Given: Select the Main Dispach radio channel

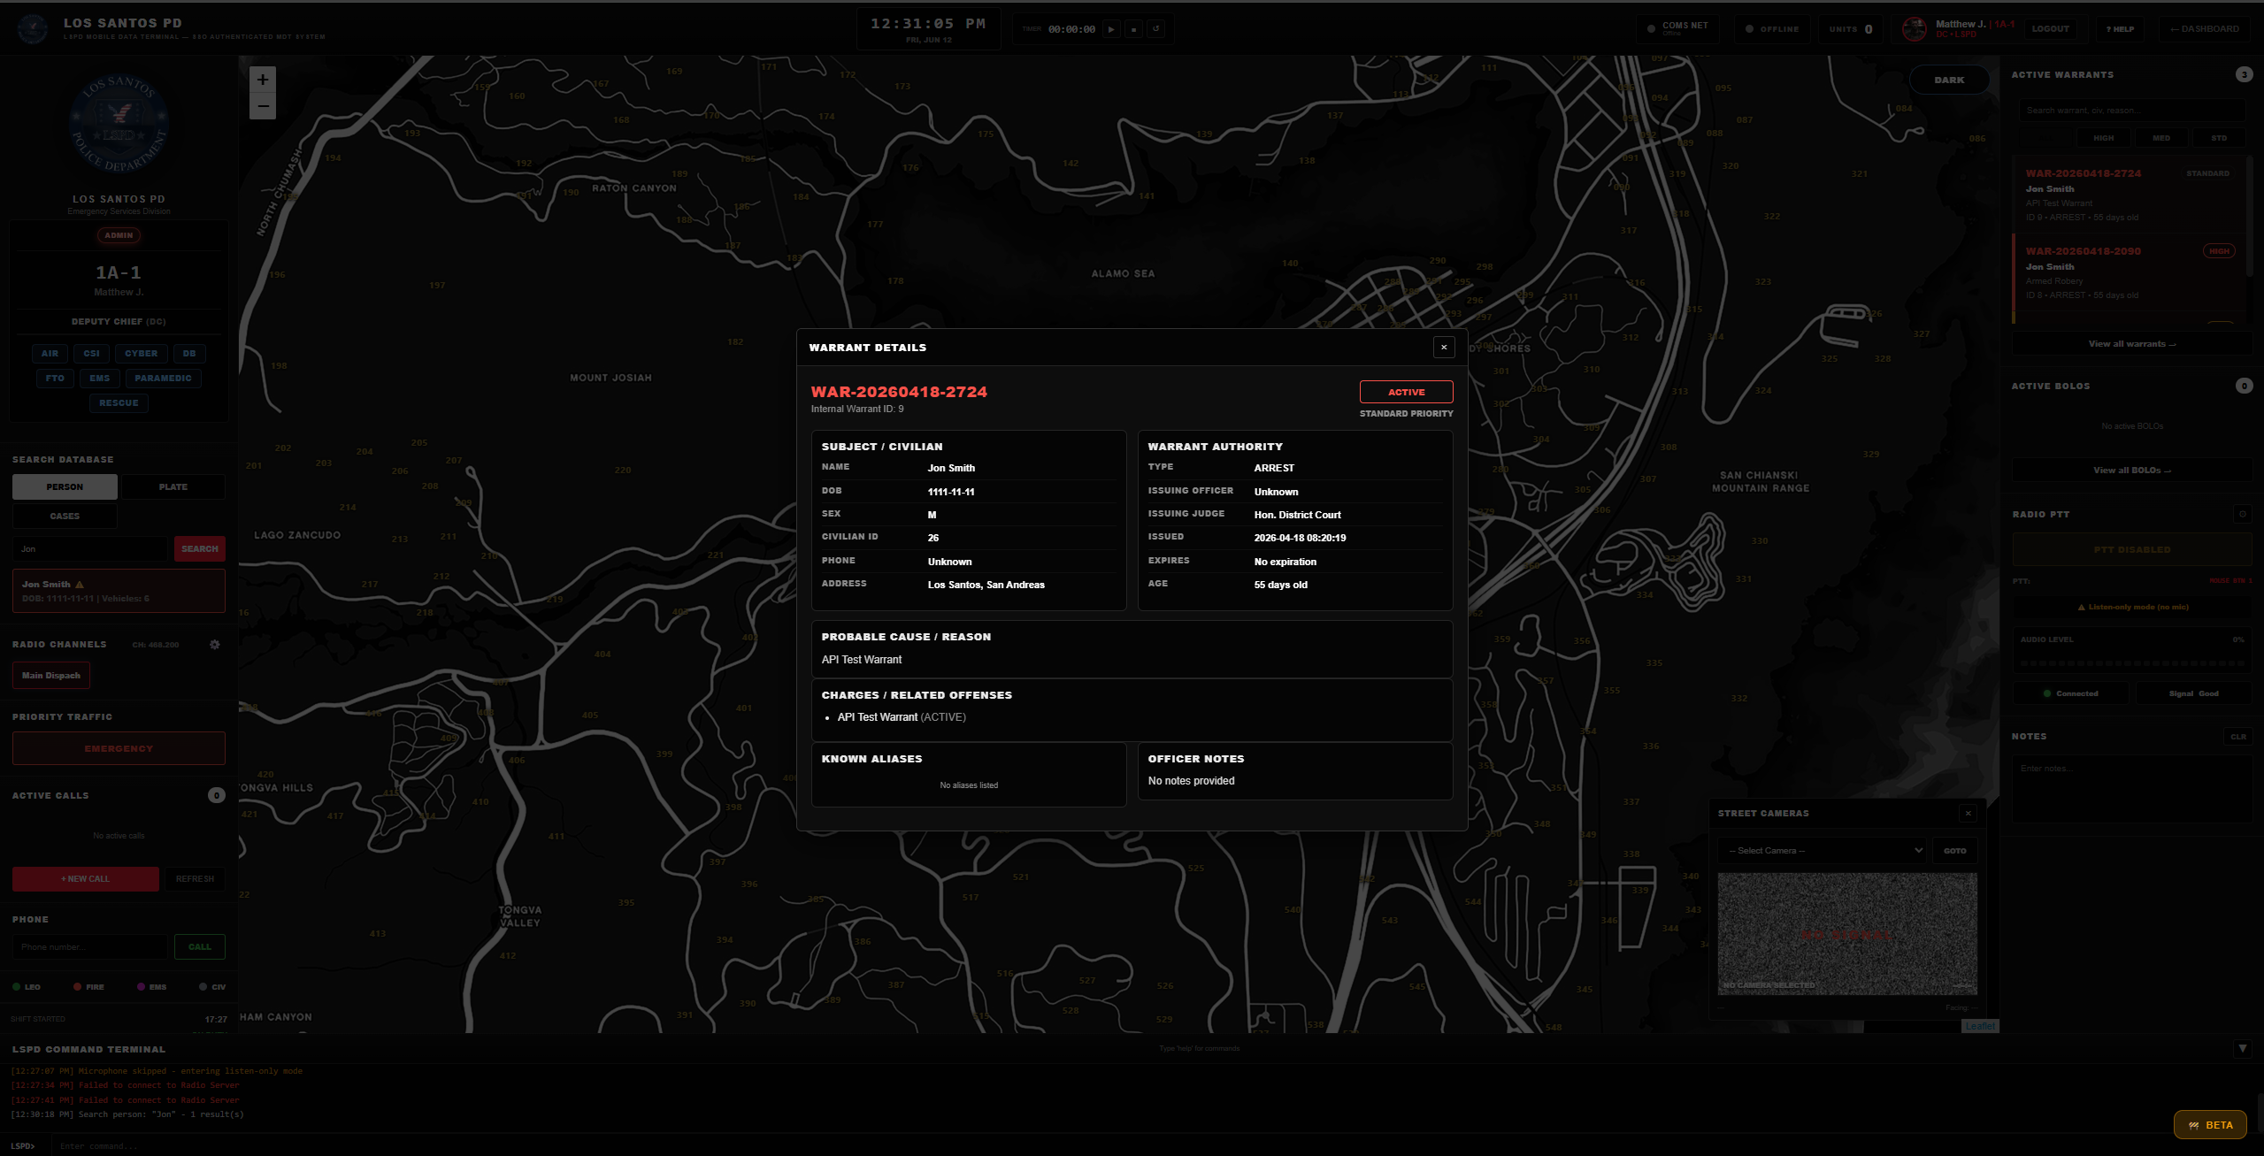Looking at the screenshot, I should coord(51,676).
